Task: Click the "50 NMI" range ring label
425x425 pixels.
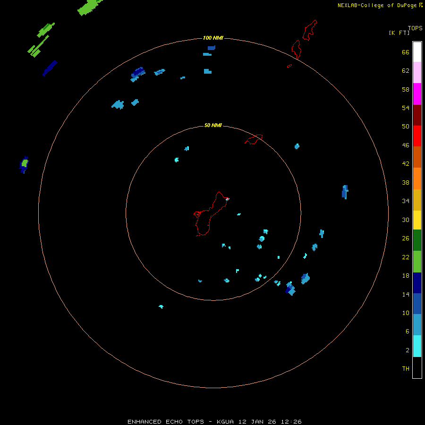Action: coord(213,125)
